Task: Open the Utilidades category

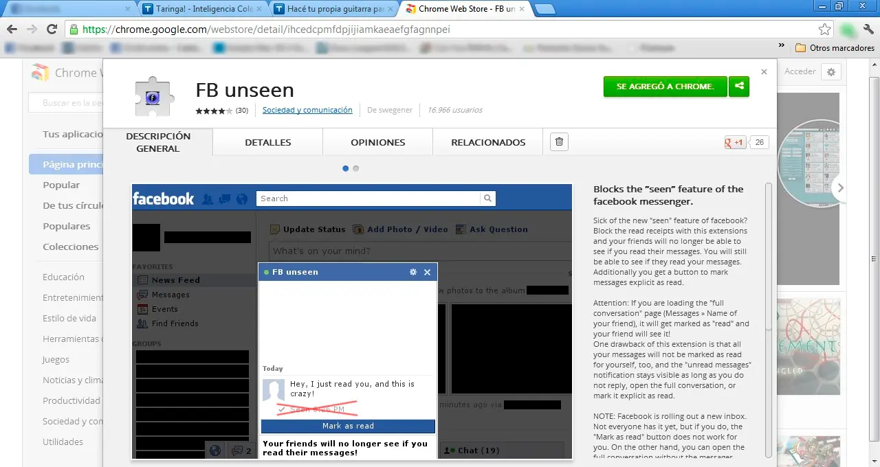Action: (x=63, y=442)
